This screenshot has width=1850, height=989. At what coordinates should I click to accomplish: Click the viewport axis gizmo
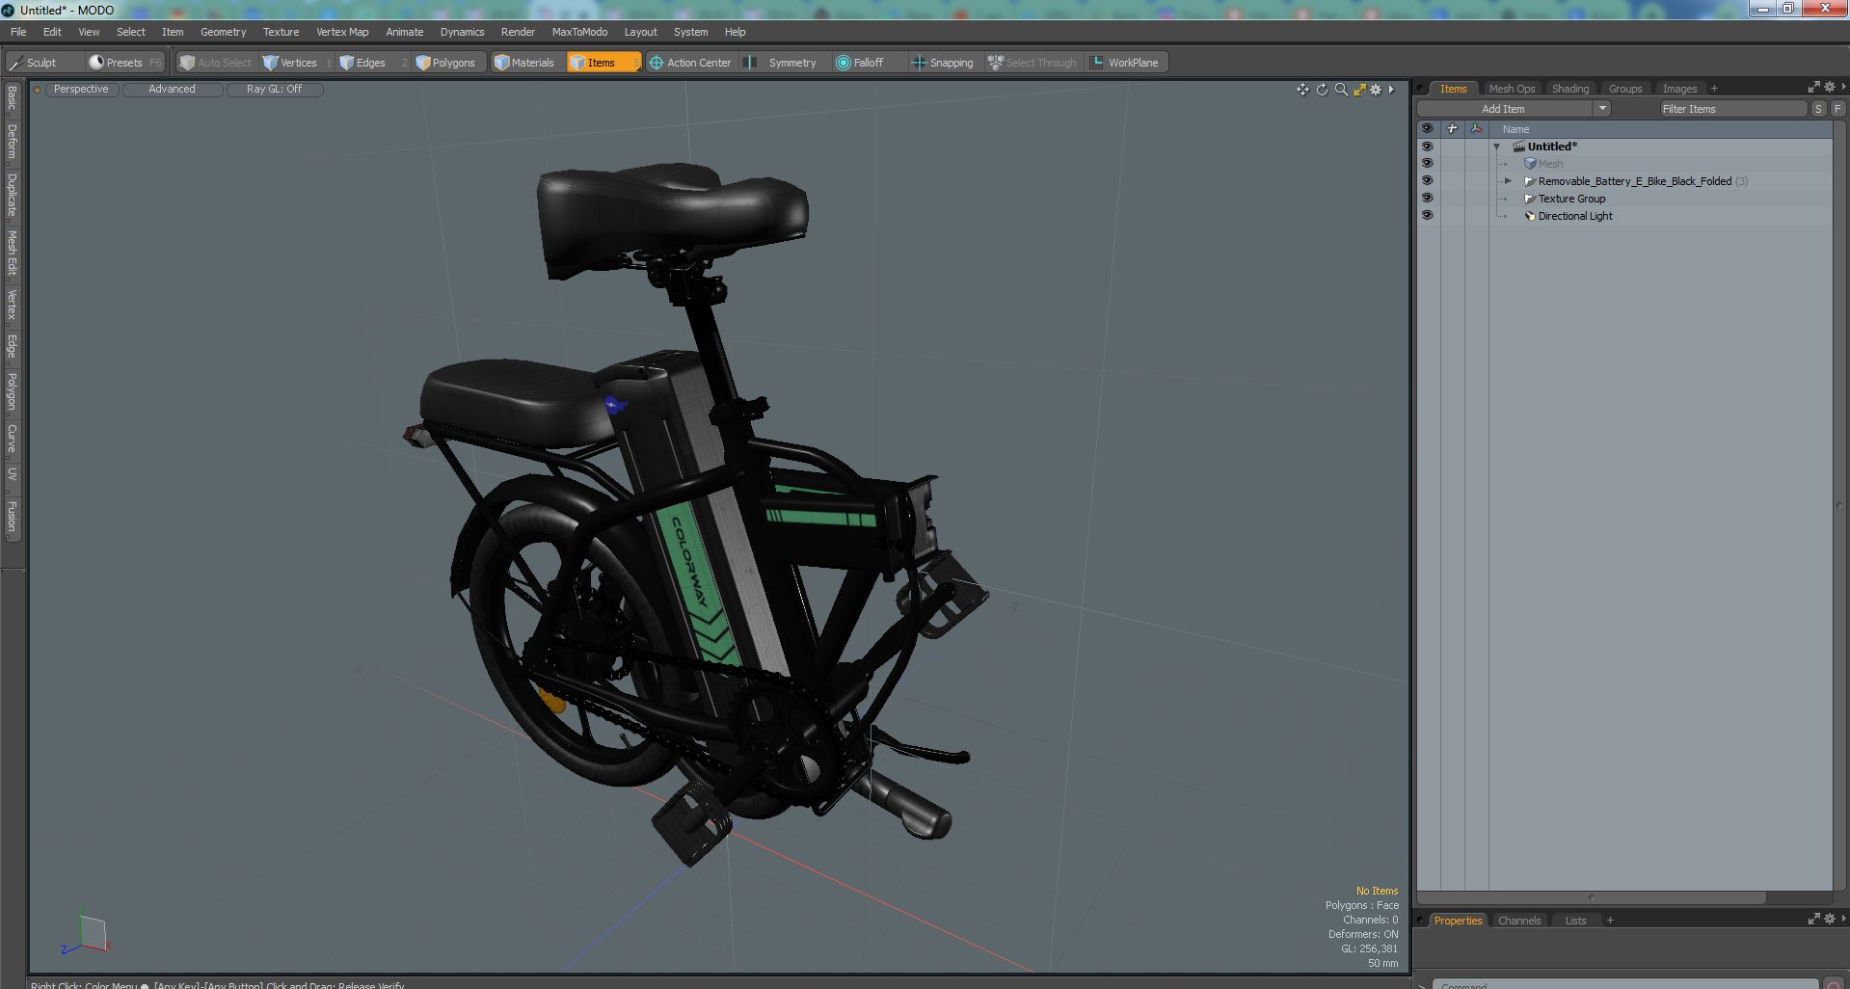click(x=86, y=933)
